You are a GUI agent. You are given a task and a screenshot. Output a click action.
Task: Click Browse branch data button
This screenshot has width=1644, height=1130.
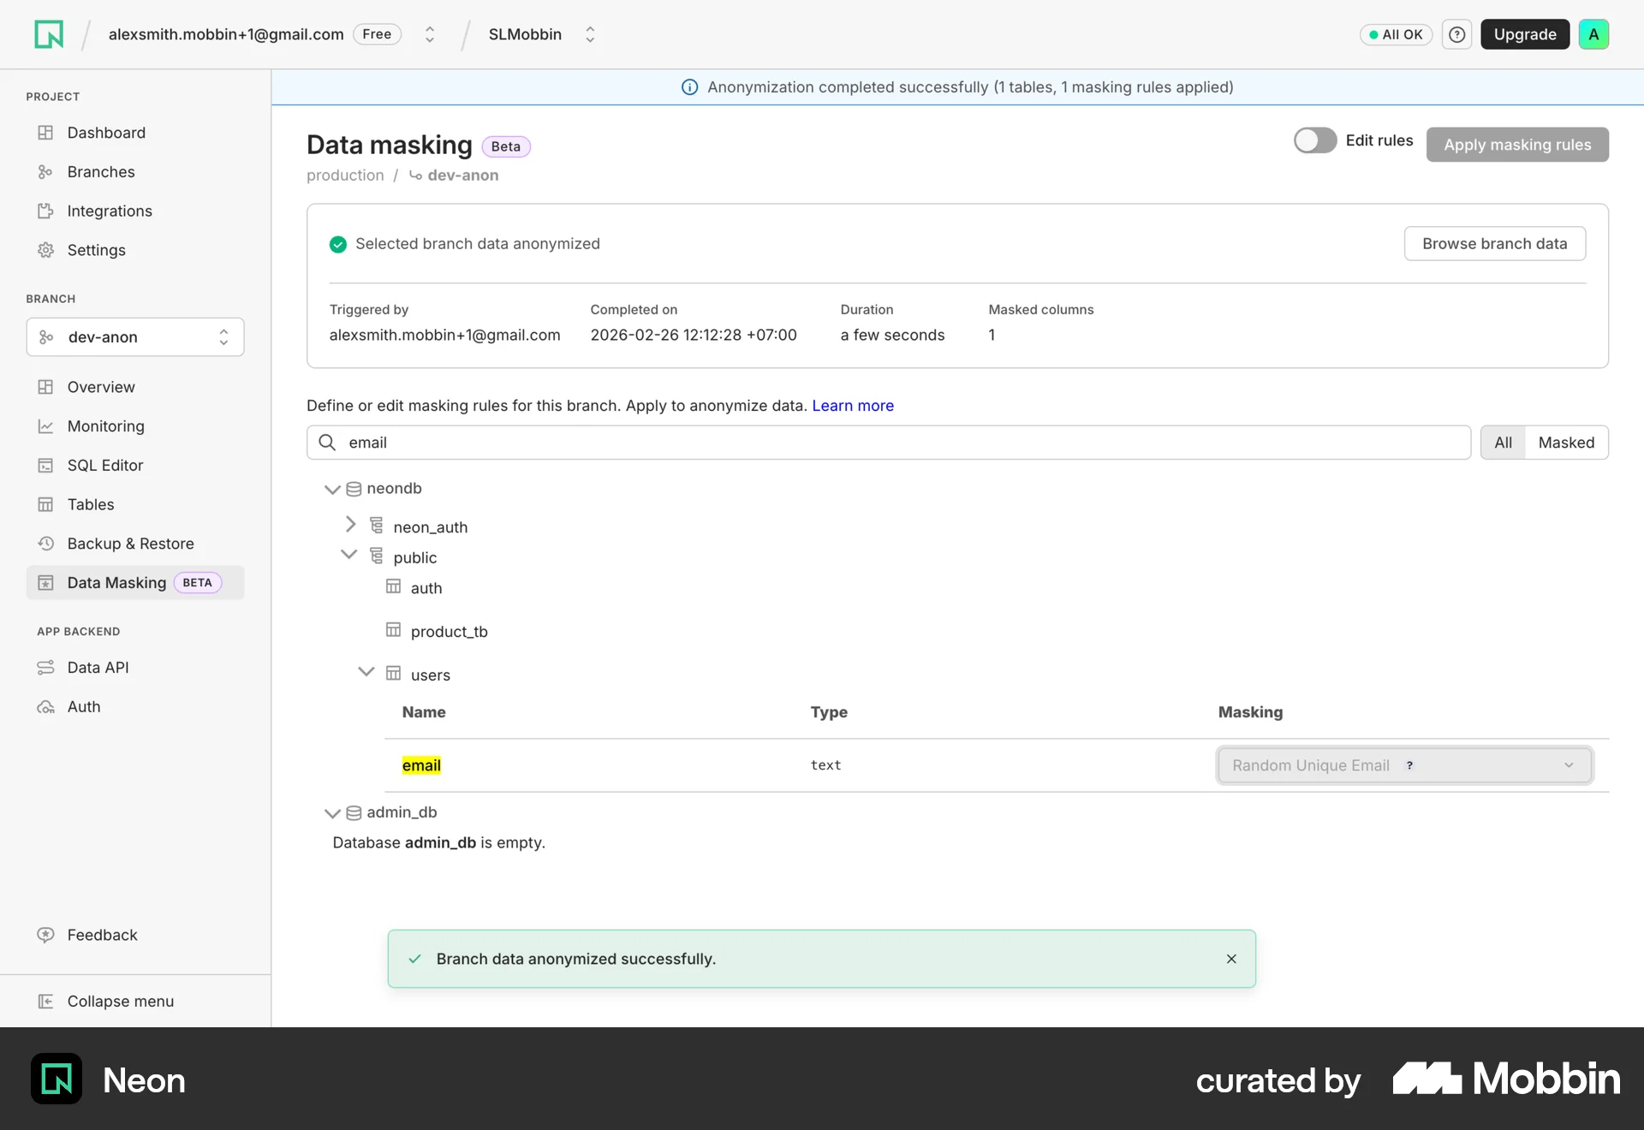coord(1494,244)
